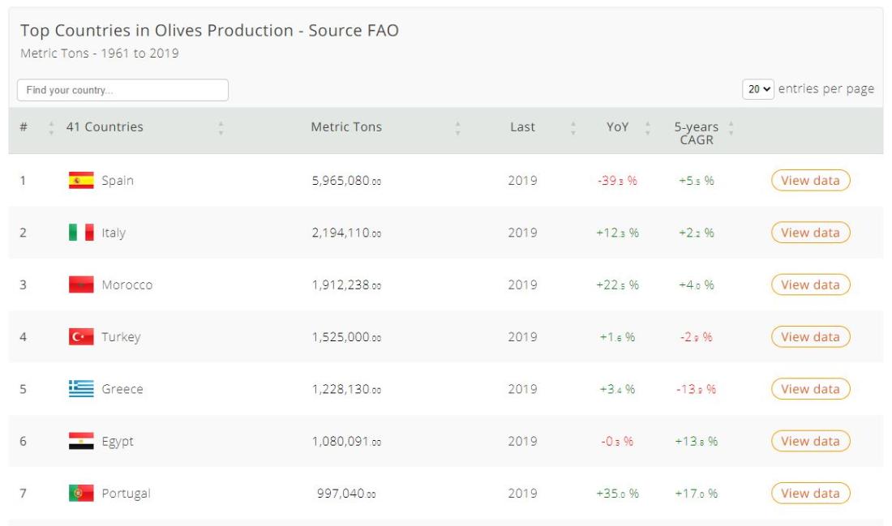Click Portugal's +17 % CAGR value
Viewport: 892px width, 526px height.
(x=697, y=494)
